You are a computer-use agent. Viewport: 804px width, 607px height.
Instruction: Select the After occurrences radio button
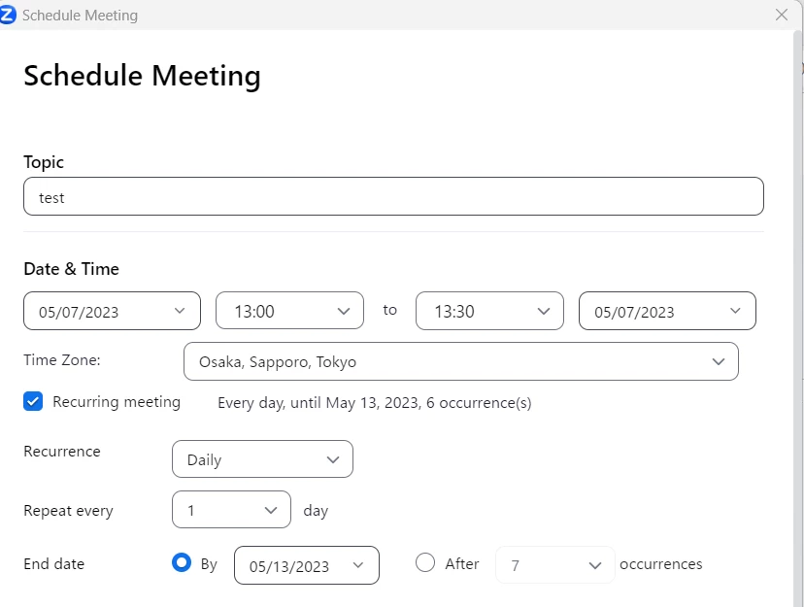click(424, 563)
